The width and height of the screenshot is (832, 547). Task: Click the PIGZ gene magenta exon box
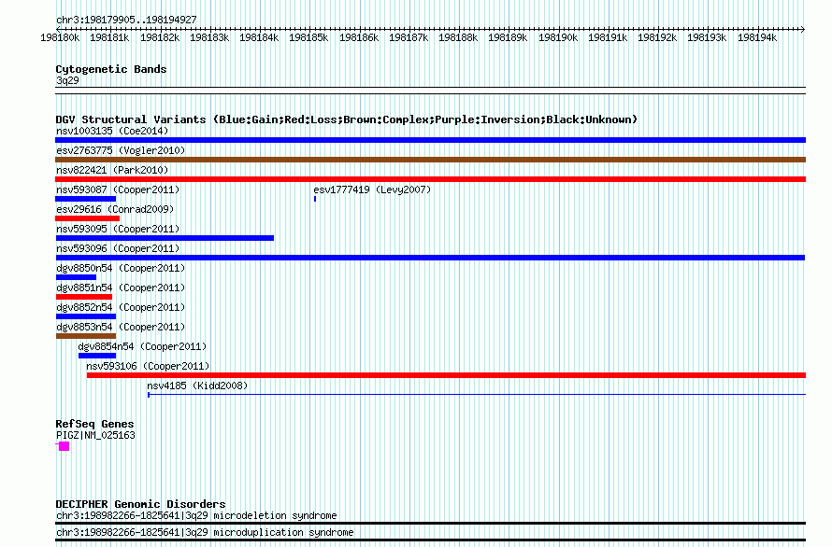64,446
